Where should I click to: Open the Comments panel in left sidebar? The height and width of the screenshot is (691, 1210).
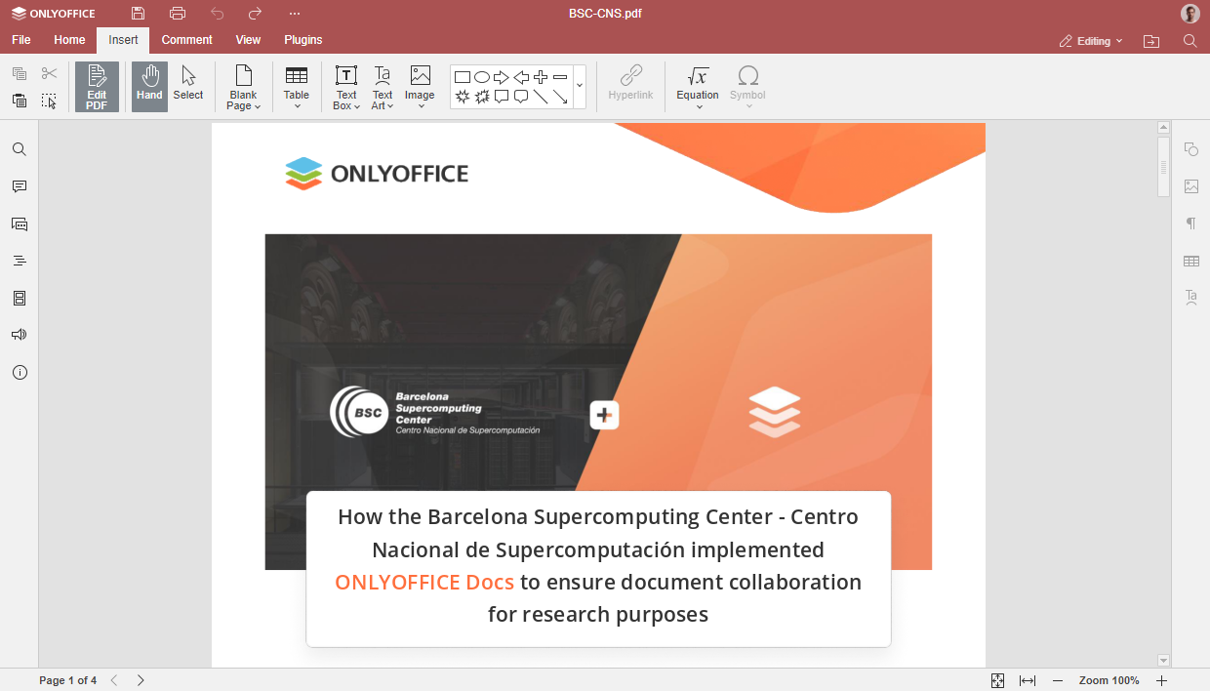[20, 186]
